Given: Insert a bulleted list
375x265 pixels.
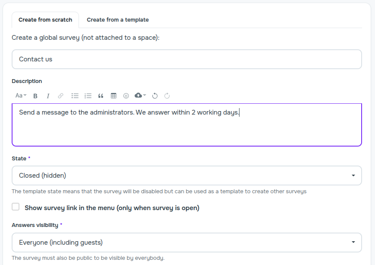Looking at the screenshot, I should pos(75,96).
